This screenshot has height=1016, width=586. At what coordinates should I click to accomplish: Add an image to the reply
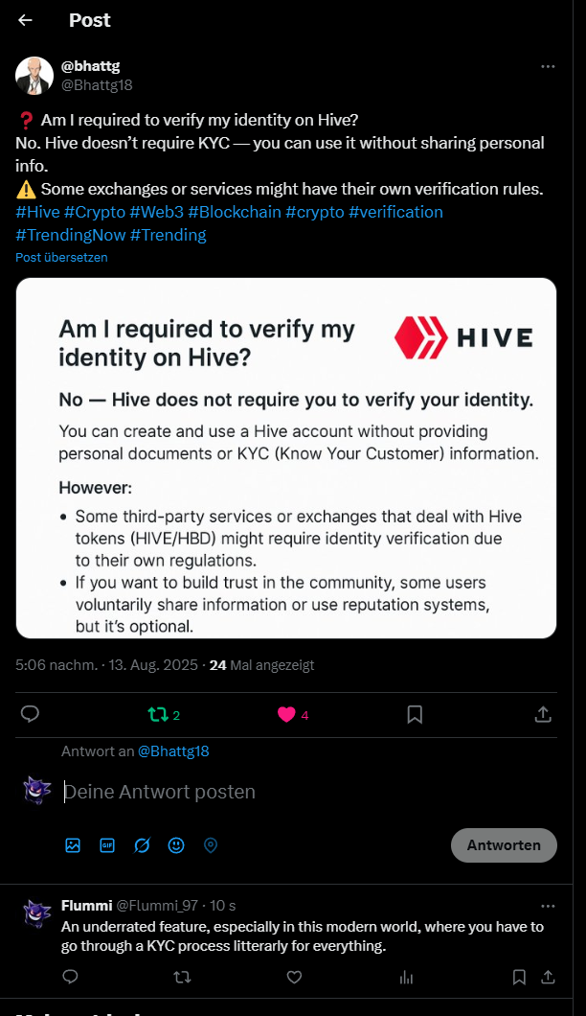[73, 845]
